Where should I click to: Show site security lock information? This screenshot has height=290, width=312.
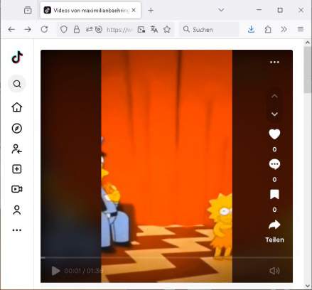pyautogui.click(x=77, y=29)
